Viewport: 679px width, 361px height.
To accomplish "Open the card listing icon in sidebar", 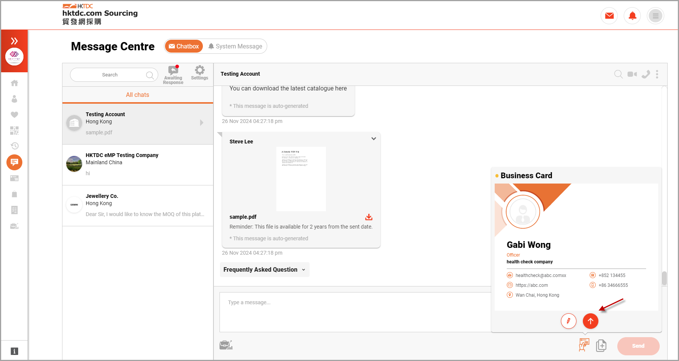I will [14, 178].
